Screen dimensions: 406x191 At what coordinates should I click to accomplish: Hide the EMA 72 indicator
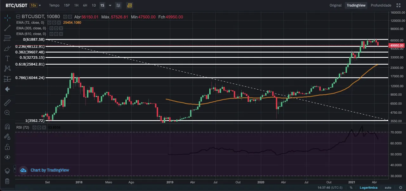pos(49,22)
